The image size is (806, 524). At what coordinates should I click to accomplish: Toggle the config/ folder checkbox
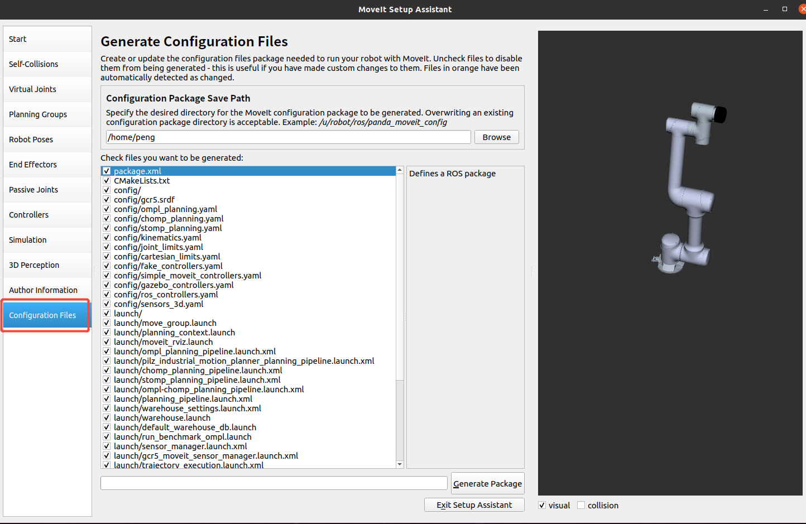tap(107, 190)
